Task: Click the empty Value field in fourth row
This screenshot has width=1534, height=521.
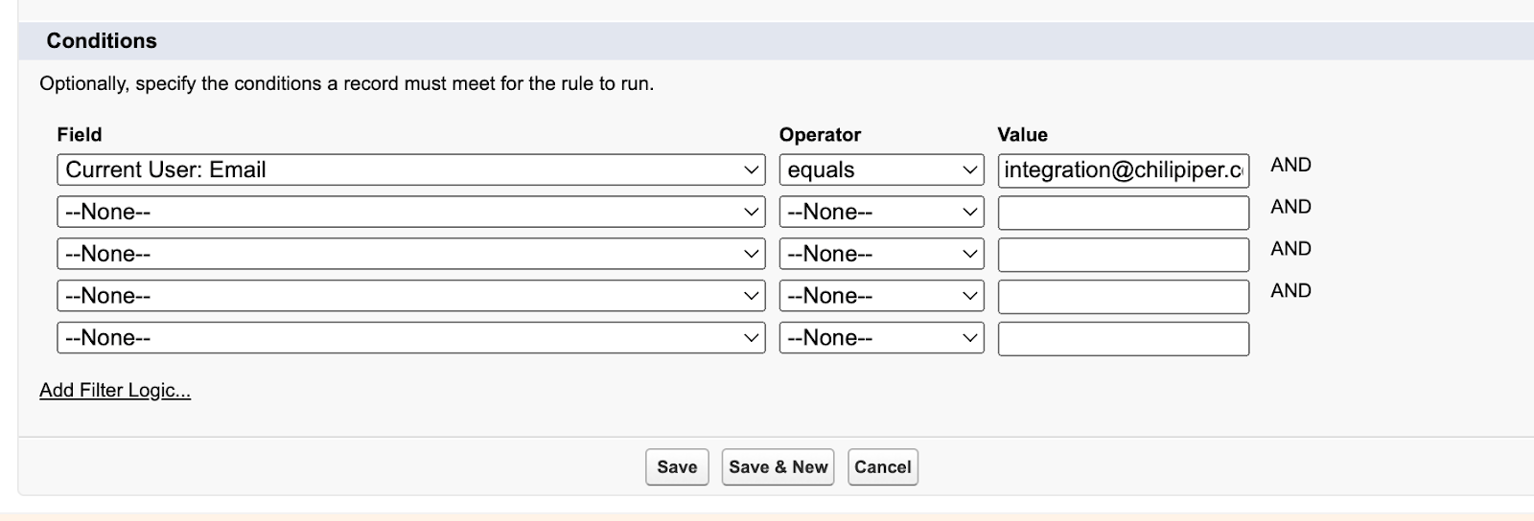Action: coord(1123,297)
